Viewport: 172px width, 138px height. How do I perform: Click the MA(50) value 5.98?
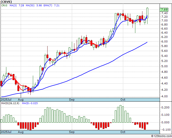click(39, 5)
